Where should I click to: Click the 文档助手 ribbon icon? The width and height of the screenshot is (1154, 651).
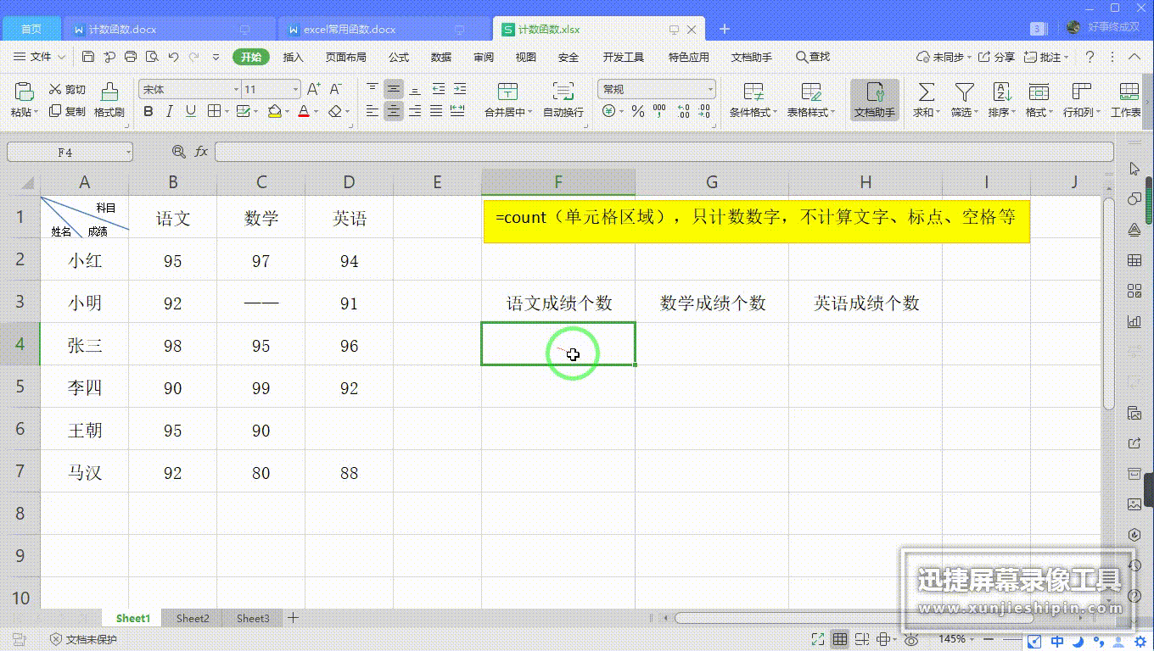click(x=874, y=100)
